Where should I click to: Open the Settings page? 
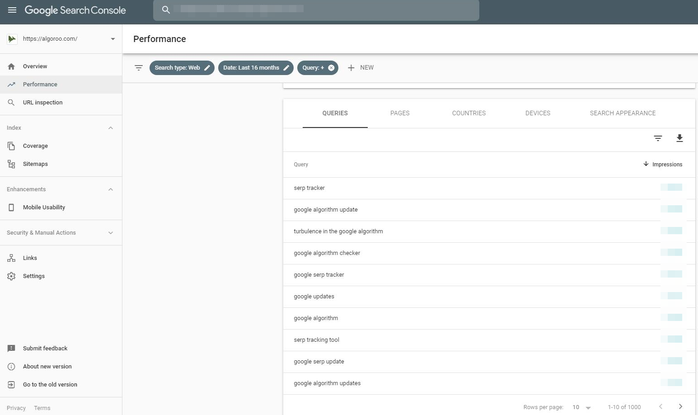pos(33,276)
